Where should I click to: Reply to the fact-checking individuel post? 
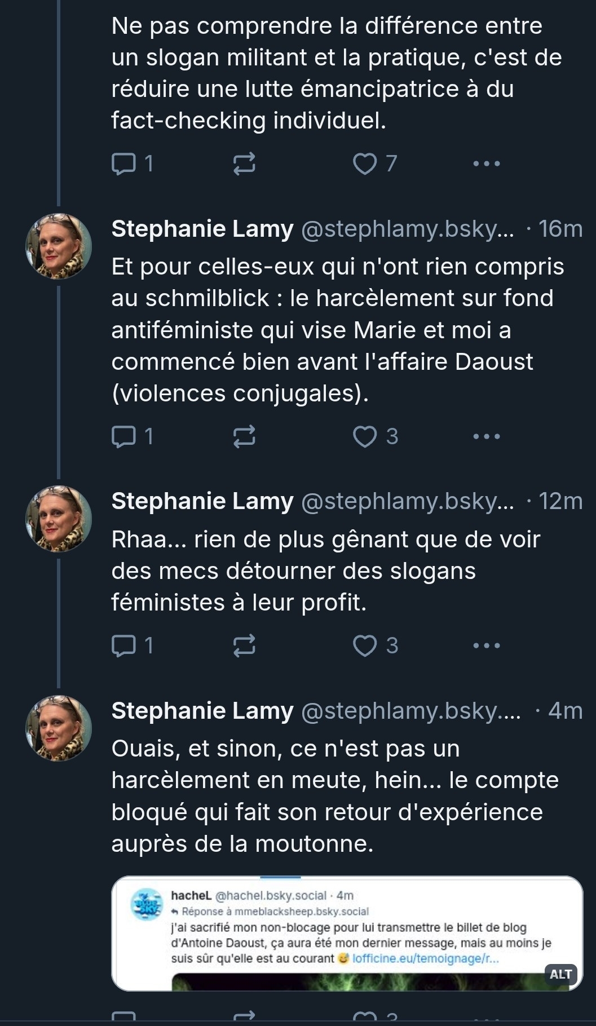(124, 163)
